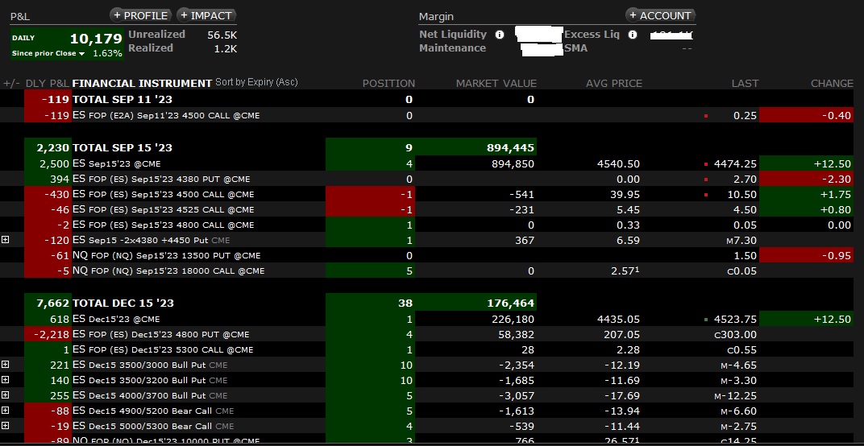The height and width of the screenshot is (446, 864).
Task: Click the -2.30 change cell
Action: [806, 179]
